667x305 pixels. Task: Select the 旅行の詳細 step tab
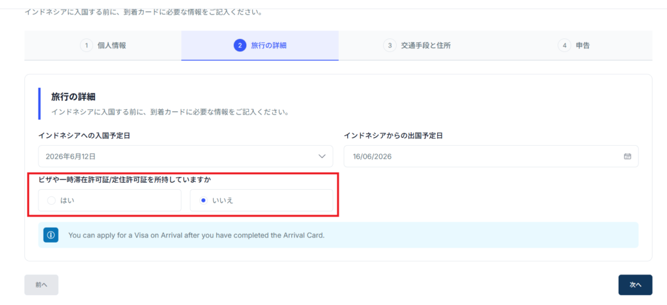pos(260,46)
